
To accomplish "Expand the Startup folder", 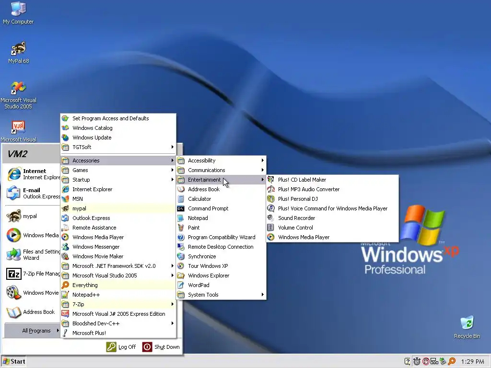I will 118,180.
